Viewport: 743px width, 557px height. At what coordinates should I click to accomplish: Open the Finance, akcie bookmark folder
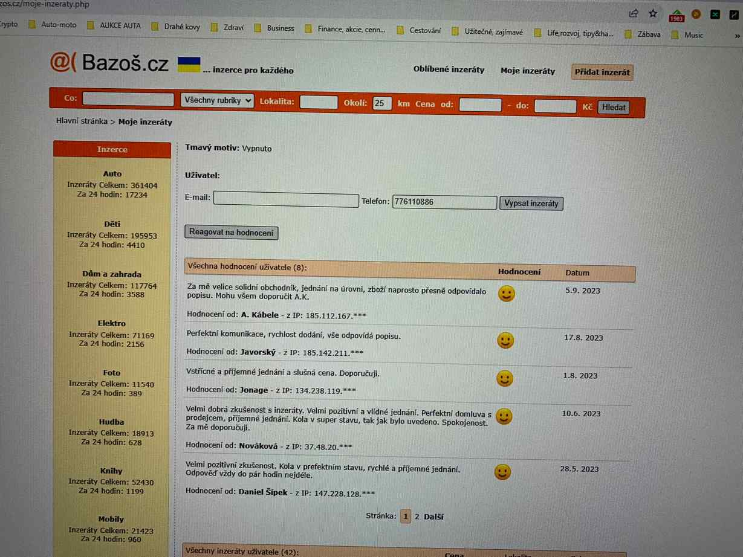pos(345,29)
